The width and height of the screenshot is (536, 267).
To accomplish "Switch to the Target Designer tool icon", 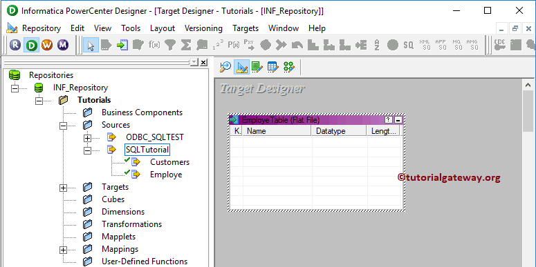I will click(x=241, y=67).
